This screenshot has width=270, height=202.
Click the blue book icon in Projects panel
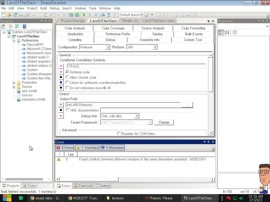point(25,26)
